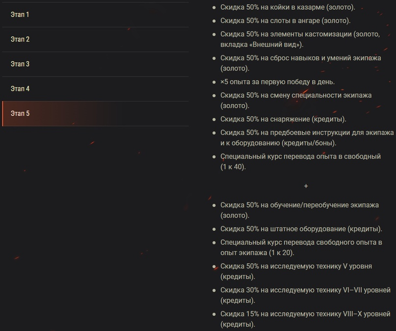Select the штатное оборудование discount line

click(301, 229)
